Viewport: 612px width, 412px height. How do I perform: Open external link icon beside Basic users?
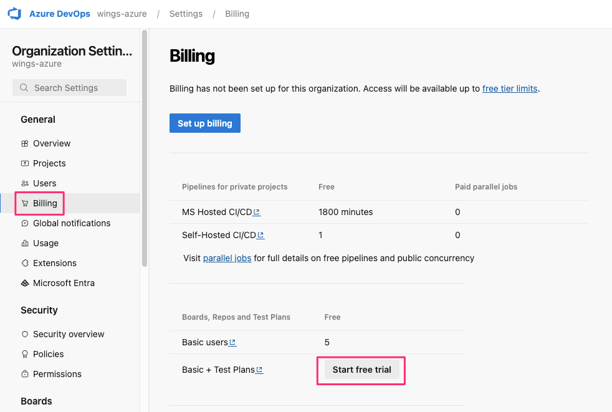point(232,342)
